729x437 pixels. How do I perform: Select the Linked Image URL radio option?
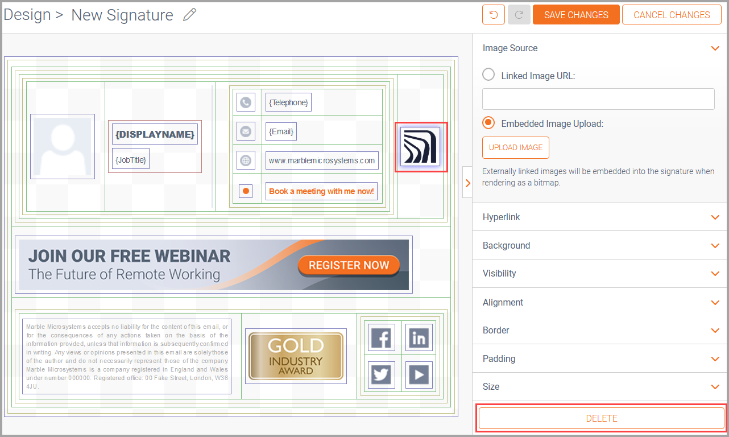coord(488,75)
